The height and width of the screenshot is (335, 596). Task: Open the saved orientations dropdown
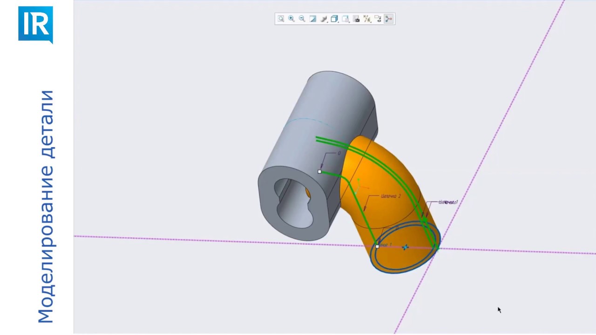coord(345,19)
